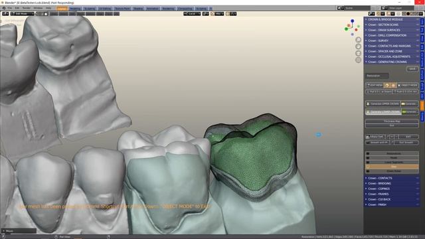The width and height of the screenshot is (425, 239).
Task: Click the pan view gizmo button
Action: (359, 46)
